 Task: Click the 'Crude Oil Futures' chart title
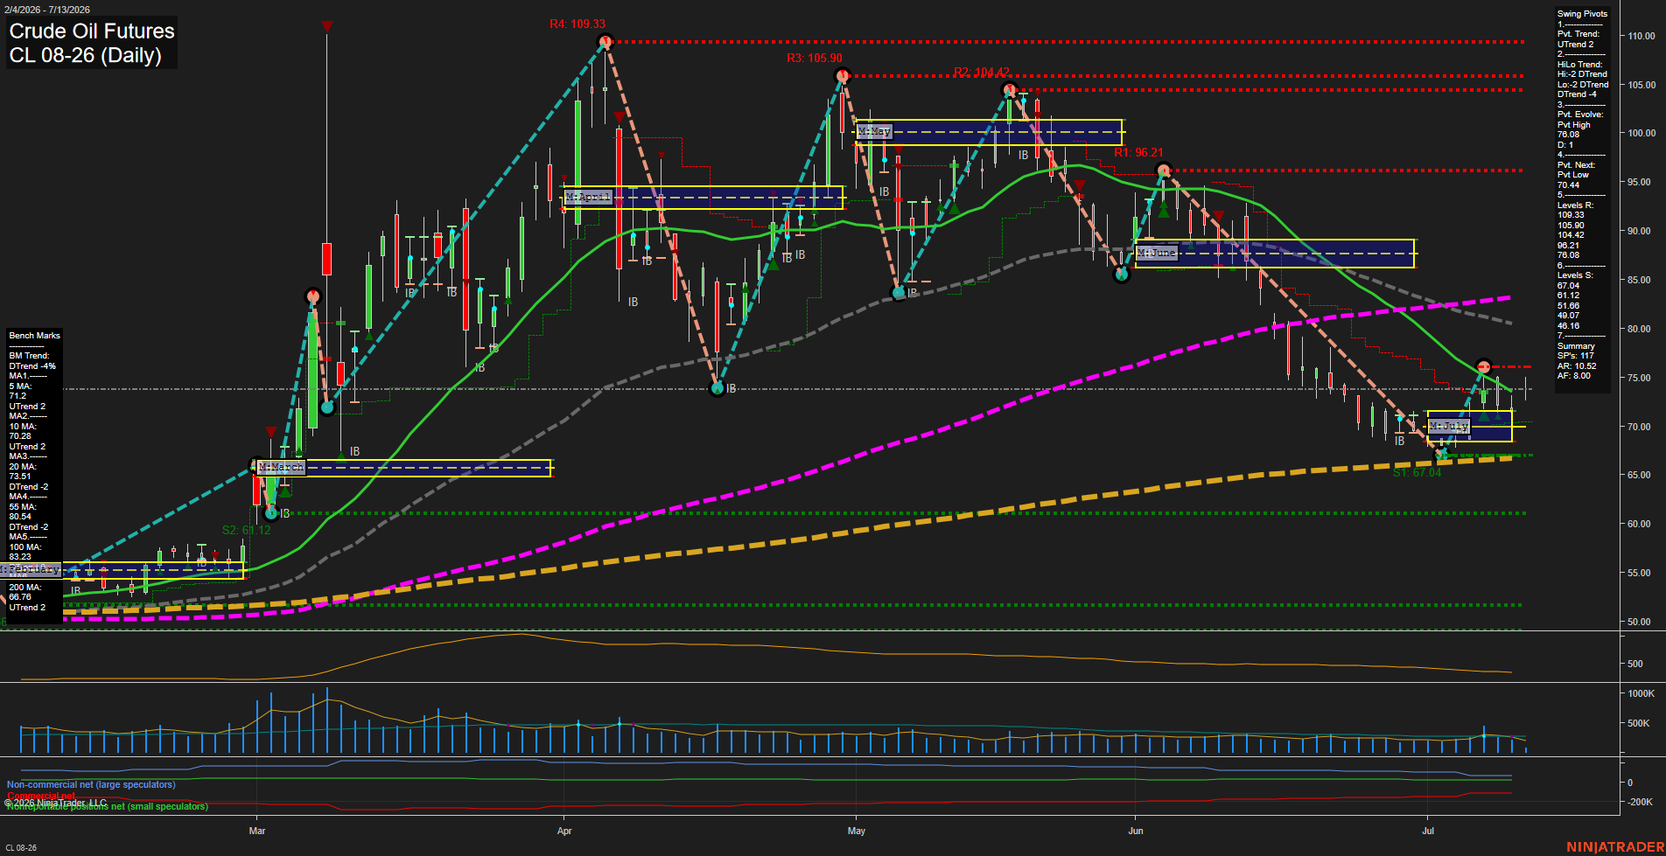[x=92, y=31]
